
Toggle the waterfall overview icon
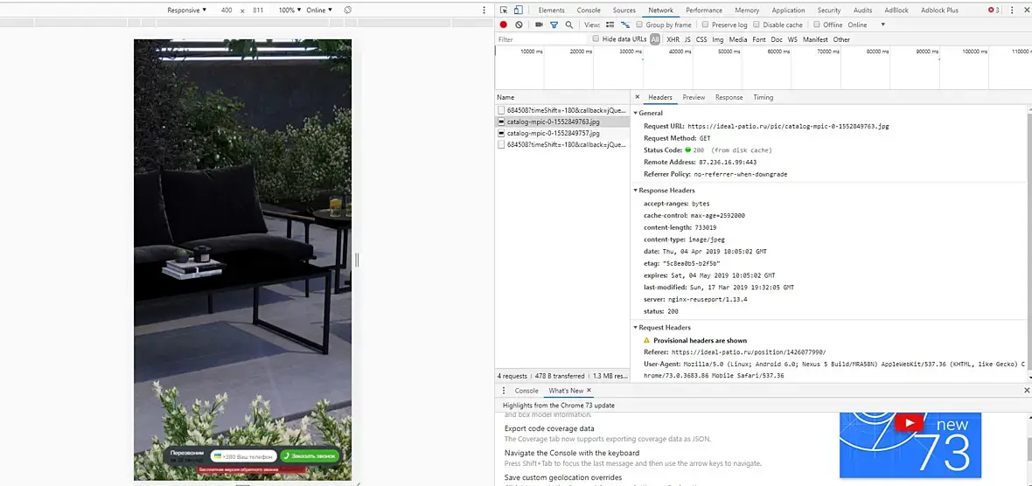click(625, 25)
